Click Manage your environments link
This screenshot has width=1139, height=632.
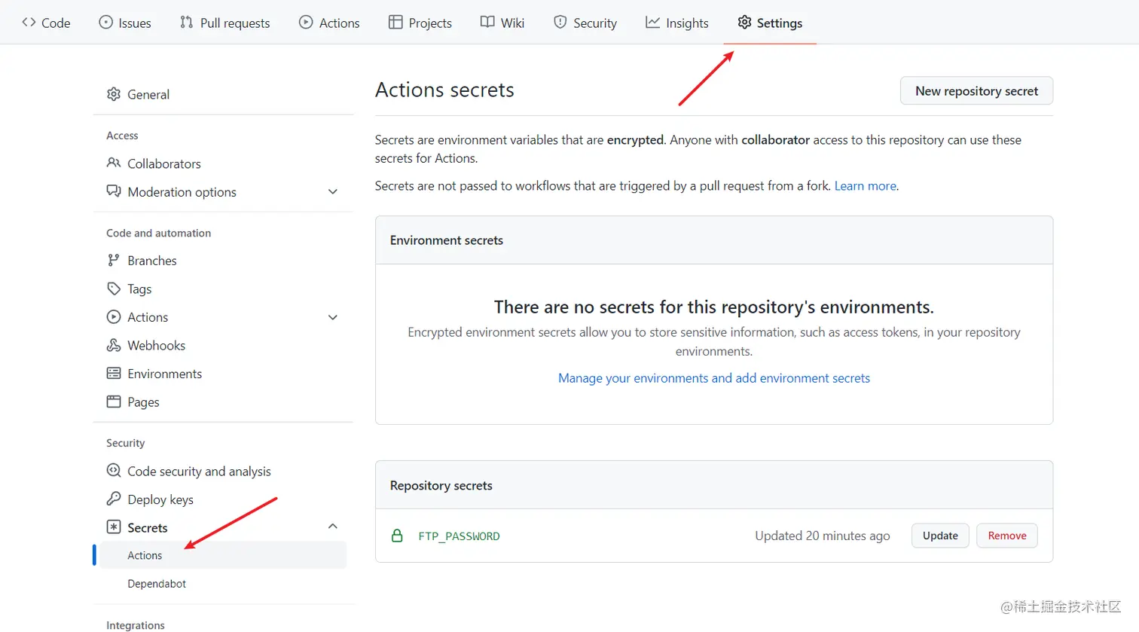[x=713, y=377]
